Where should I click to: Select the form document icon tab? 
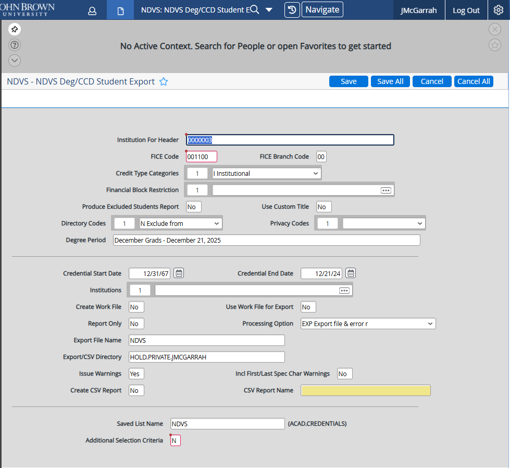[120, 11]
